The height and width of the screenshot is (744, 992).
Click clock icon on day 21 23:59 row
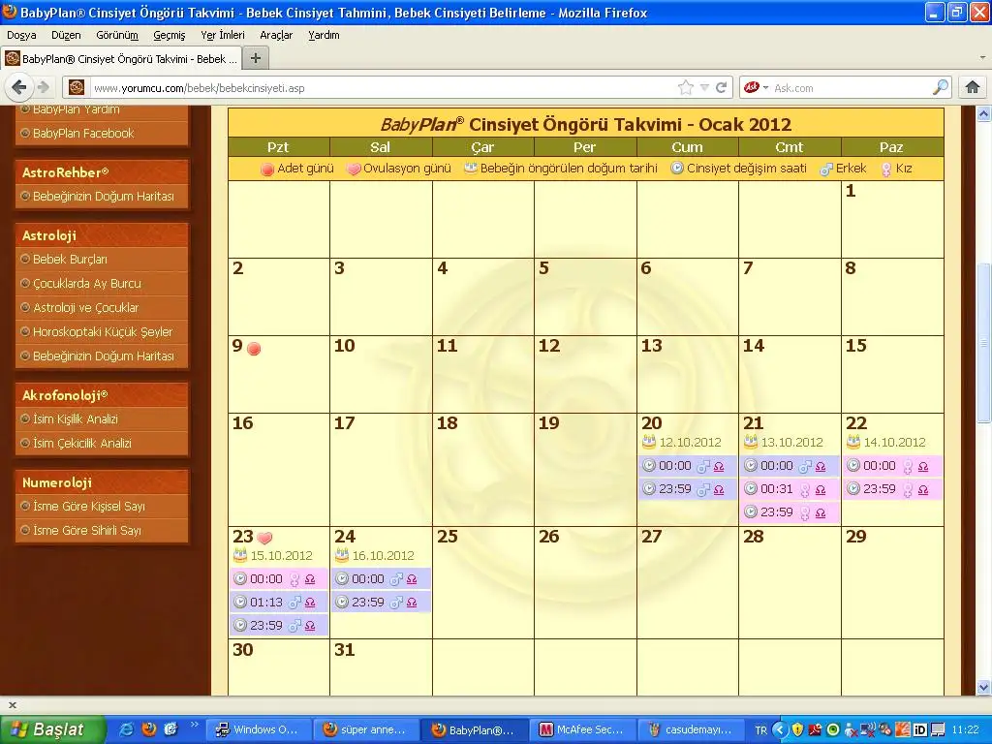point(751,511)
